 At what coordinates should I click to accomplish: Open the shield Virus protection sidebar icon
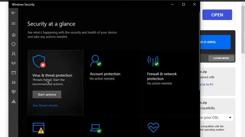pyautogui.click(x=14, y=44)
